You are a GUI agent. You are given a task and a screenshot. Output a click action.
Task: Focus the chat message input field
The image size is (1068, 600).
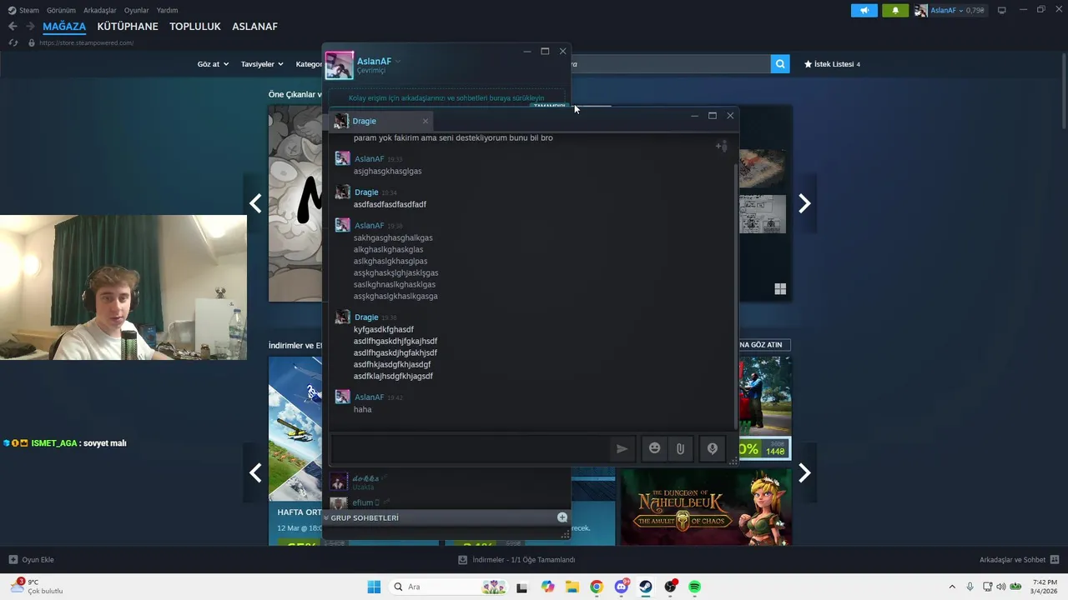point(470,448)
